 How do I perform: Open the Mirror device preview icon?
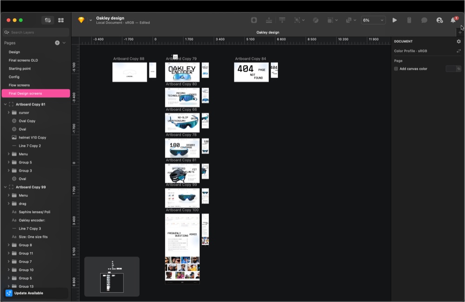click(x=409, y=20)
